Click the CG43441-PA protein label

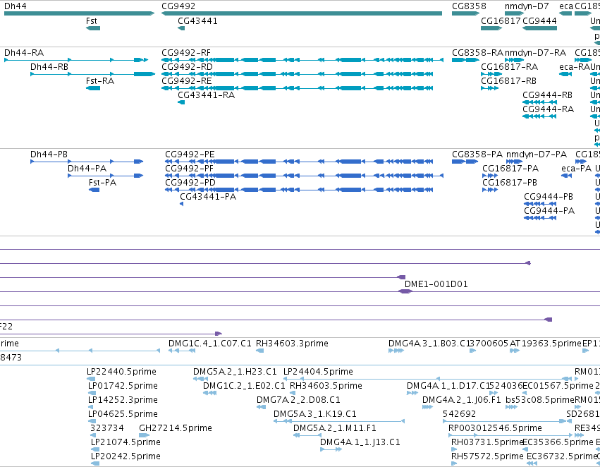(x=208, y=197)
